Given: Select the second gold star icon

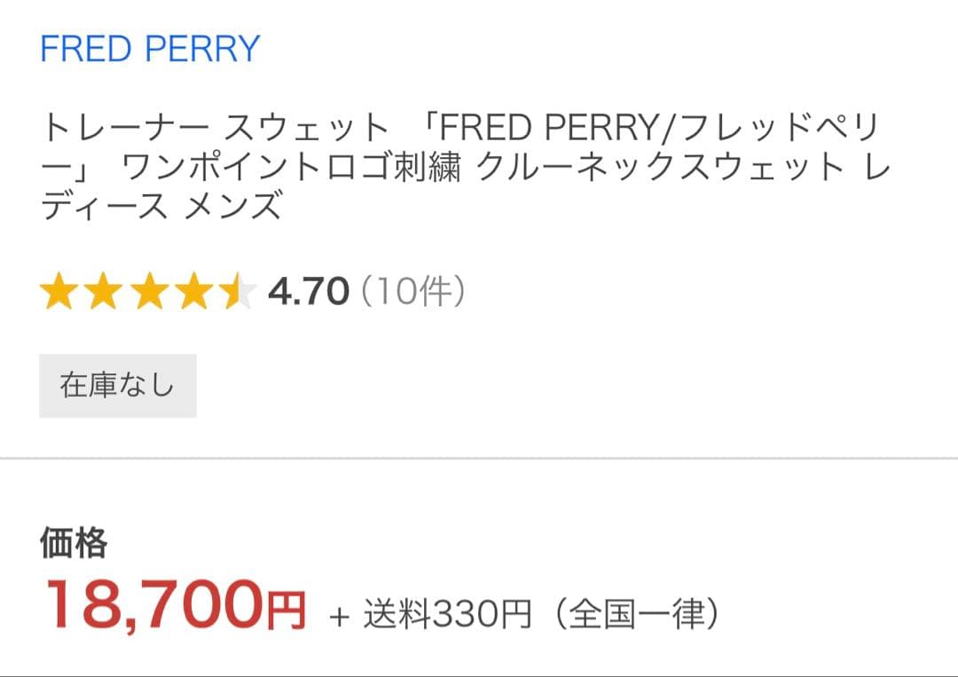Looking at the screenshot, I should (x=102, y=291).
